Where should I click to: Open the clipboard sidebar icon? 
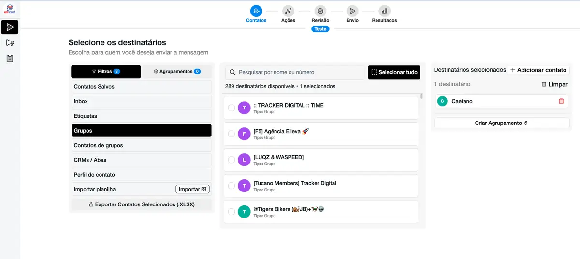point(10,58)
